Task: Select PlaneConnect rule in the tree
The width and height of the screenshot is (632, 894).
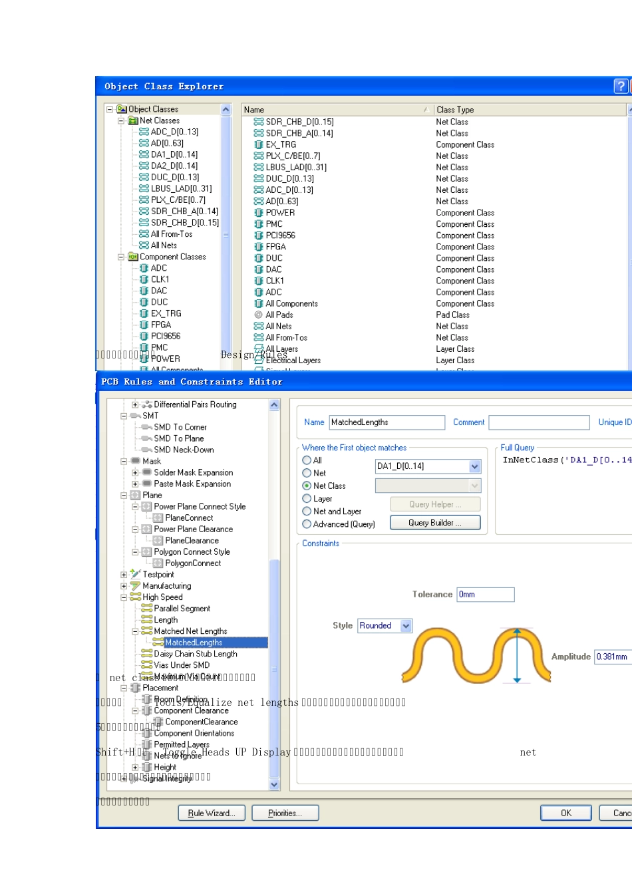Action: (x=189, y=518)
